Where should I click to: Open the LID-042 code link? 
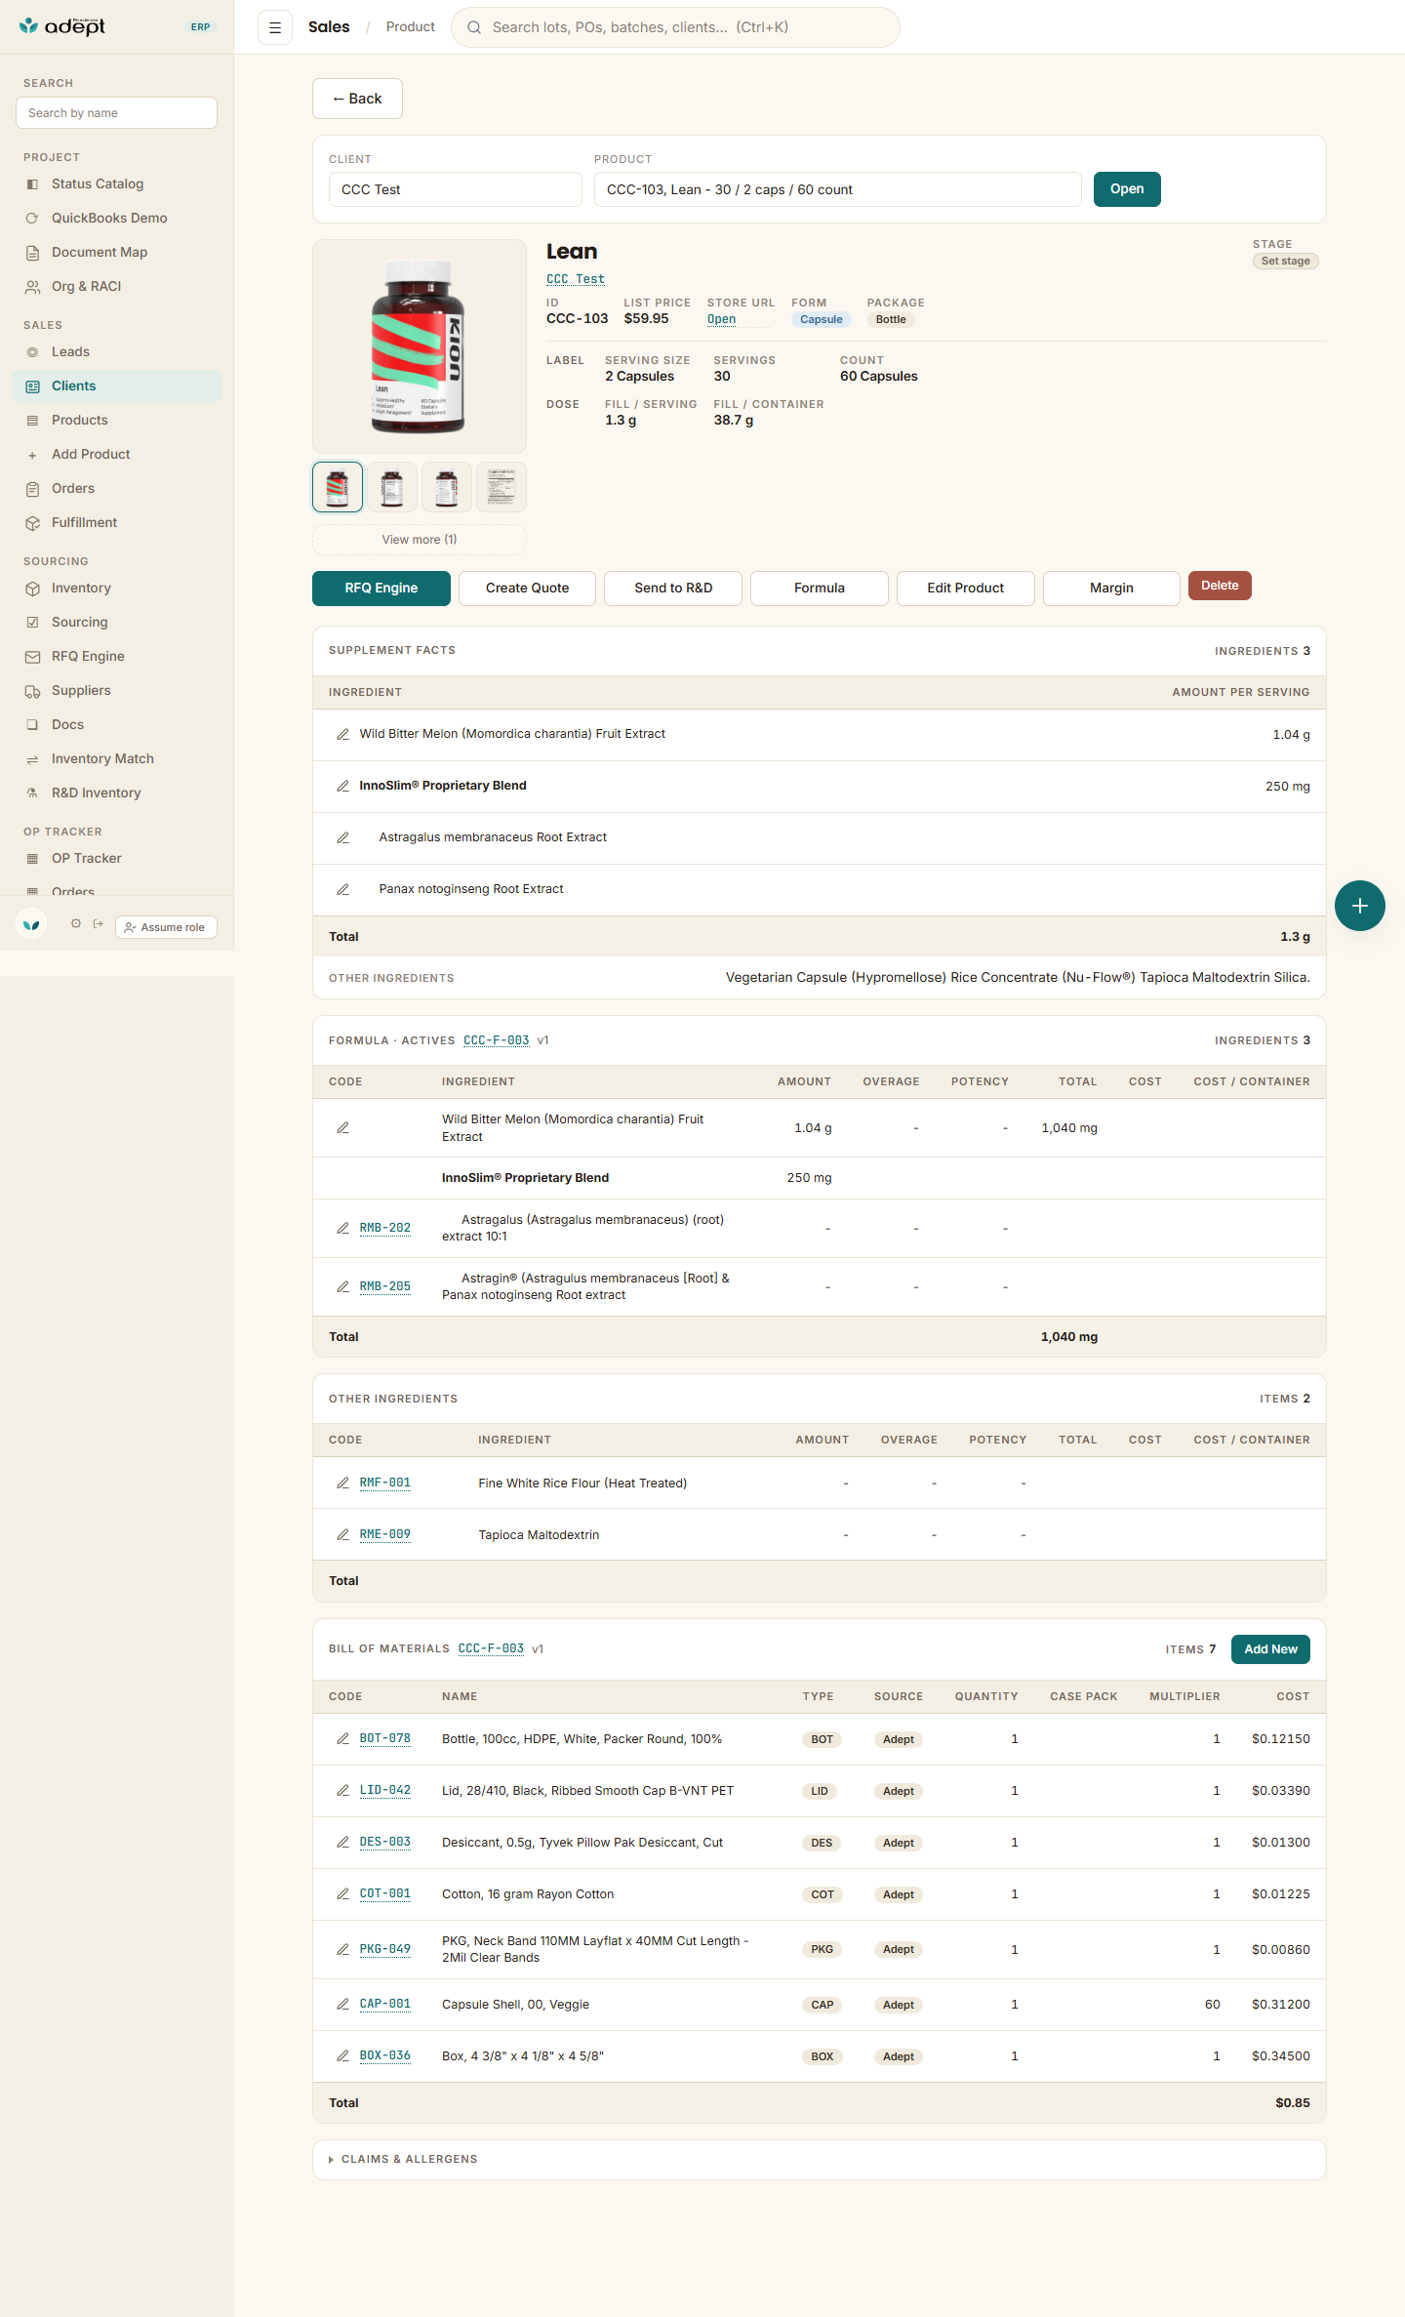pos(385,1790)
